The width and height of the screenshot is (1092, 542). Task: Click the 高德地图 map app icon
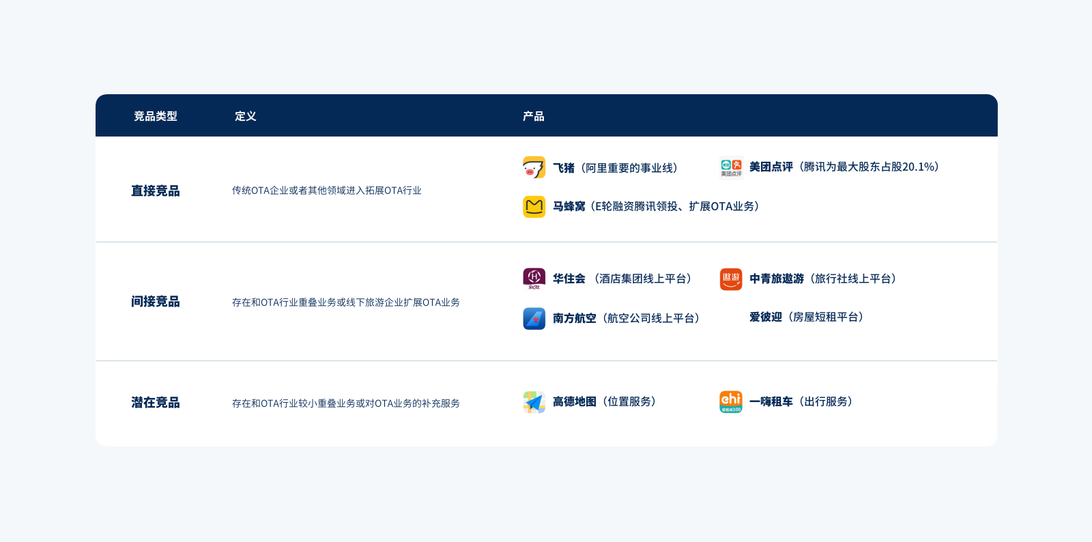pos(534,402)
